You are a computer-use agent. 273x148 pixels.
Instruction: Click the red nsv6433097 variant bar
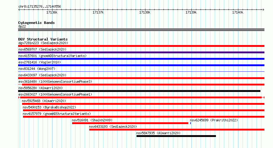(141, 78)
